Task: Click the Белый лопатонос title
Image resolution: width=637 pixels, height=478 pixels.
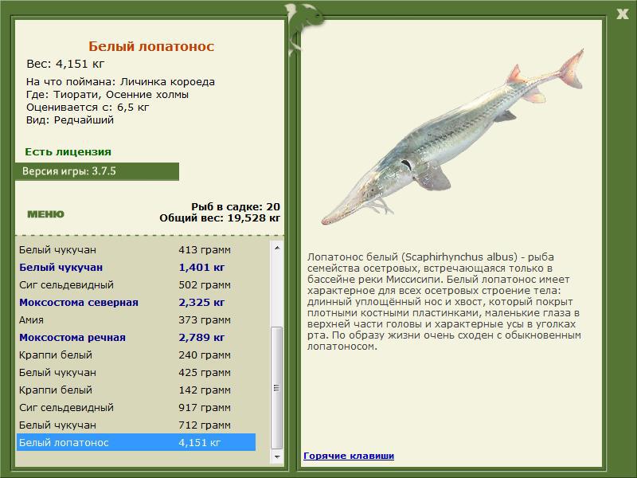Action: pos(151,46)
